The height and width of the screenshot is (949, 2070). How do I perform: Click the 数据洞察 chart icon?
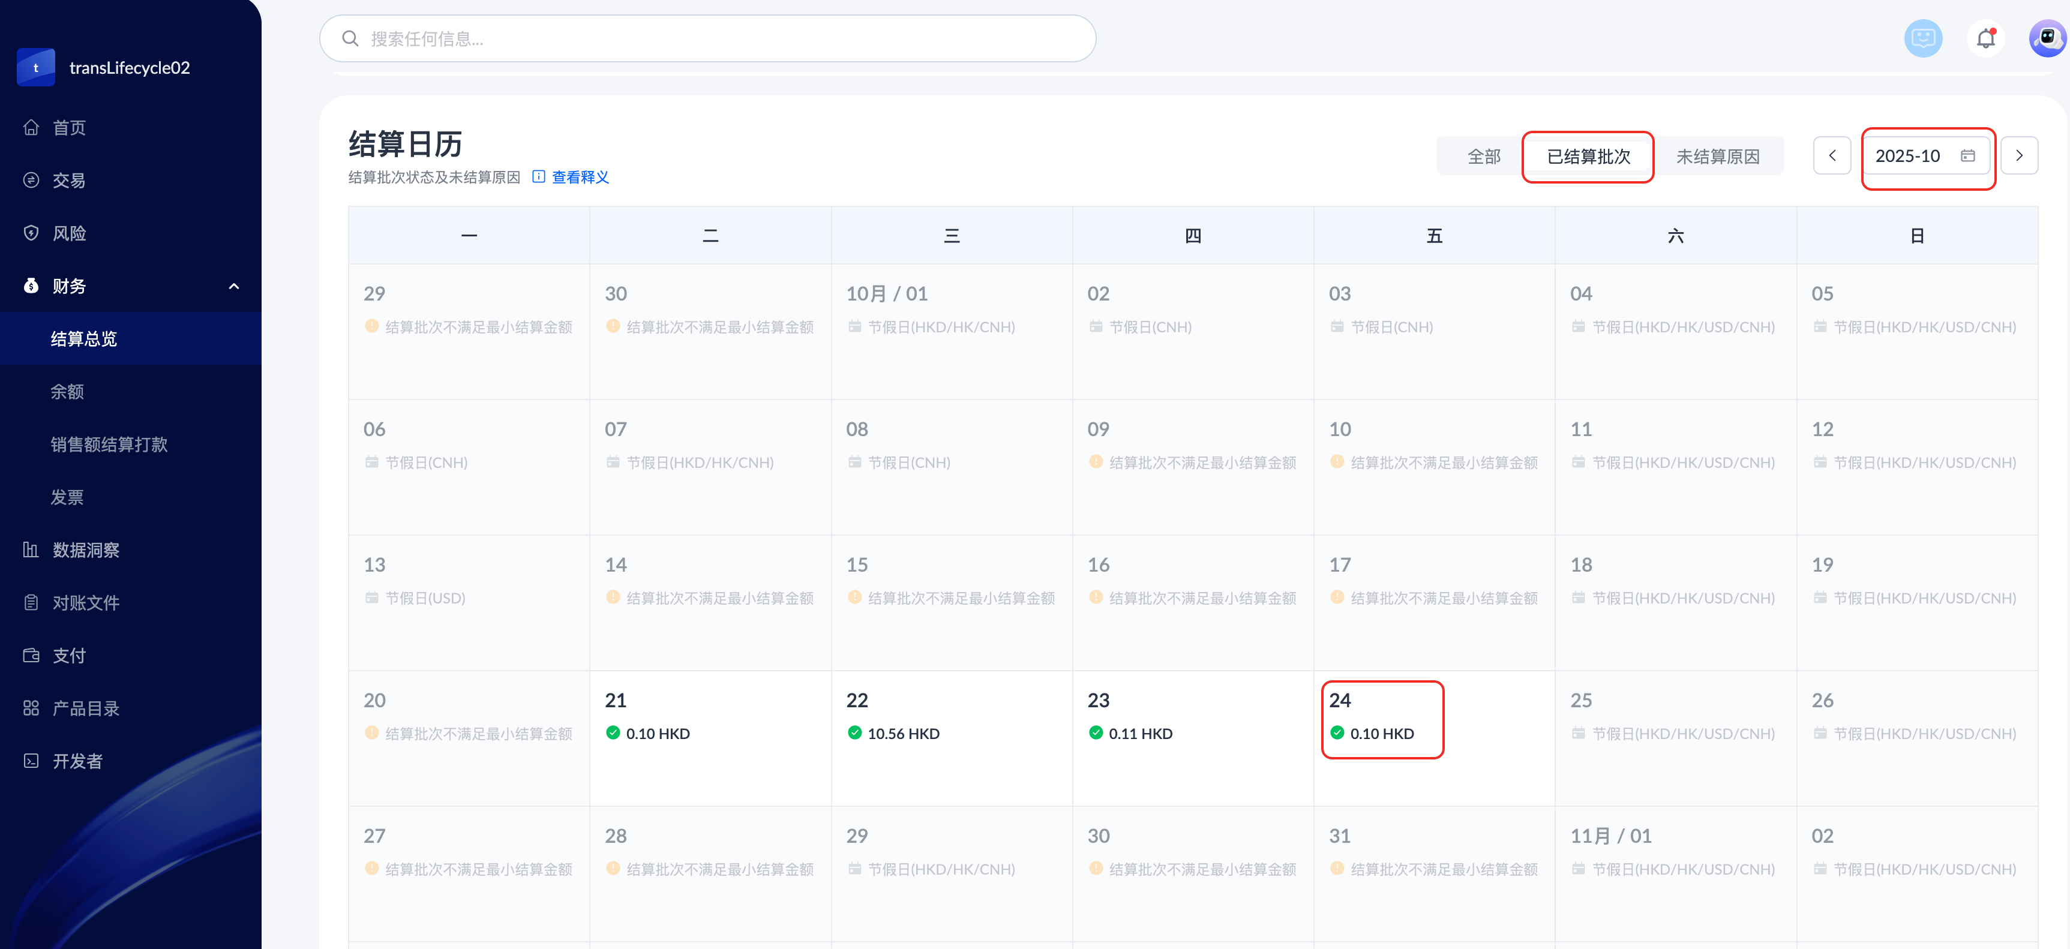click(31, 549)
